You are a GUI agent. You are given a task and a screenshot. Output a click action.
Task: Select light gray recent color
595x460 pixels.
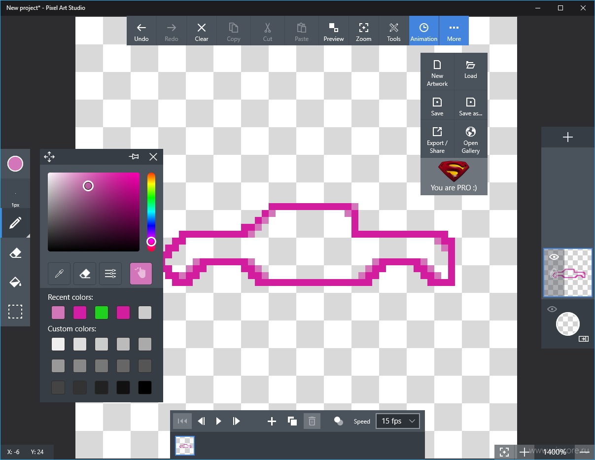(145, 313)
